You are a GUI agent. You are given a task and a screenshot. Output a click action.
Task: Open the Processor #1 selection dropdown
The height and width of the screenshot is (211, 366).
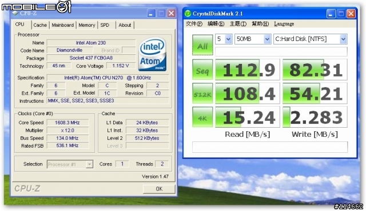click(70, 164)
